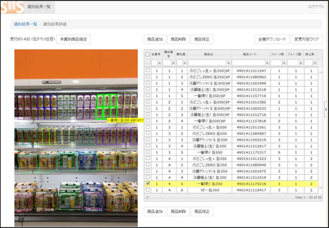329x228 pixels.
Task: Click the 商品修正 button under the results table
Action: point(202,212)
